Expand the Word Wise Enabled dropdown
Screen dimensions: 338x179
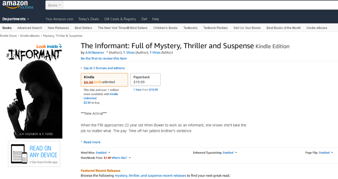109,153
